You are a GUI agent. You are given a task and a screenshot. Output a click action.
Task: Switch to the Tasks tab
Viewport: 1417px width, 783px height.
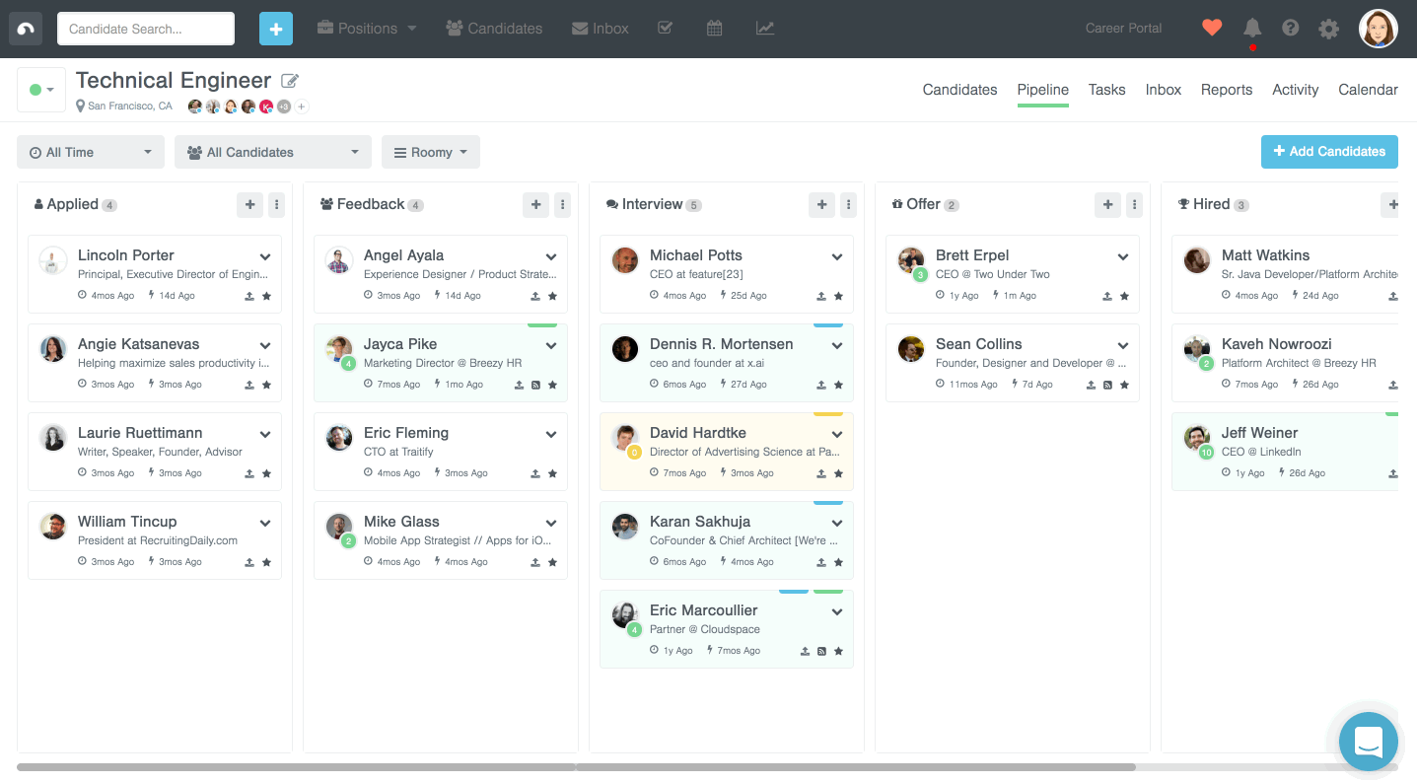click(x=1106, y=90)
